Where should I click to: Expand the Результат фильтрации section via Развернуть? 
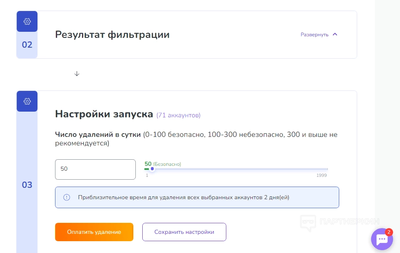[x=315, y=35]
